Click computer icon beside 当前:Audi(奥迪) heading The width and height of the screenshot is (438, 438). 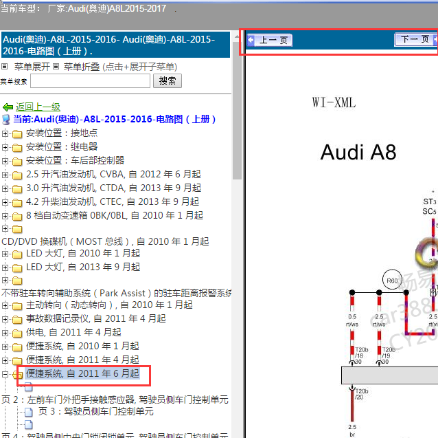pos(6,120)
